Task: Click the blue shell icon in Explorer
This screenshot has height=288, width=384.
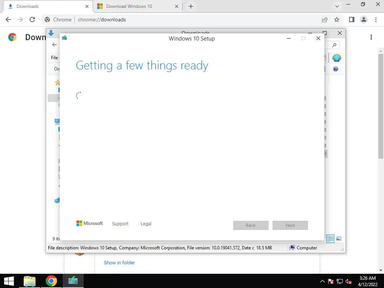Action: click(x=337, y=58)
